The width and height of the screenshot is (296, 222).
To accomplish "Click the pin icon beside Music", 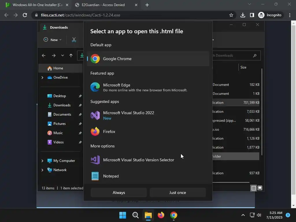I will [x=80, y=133].
